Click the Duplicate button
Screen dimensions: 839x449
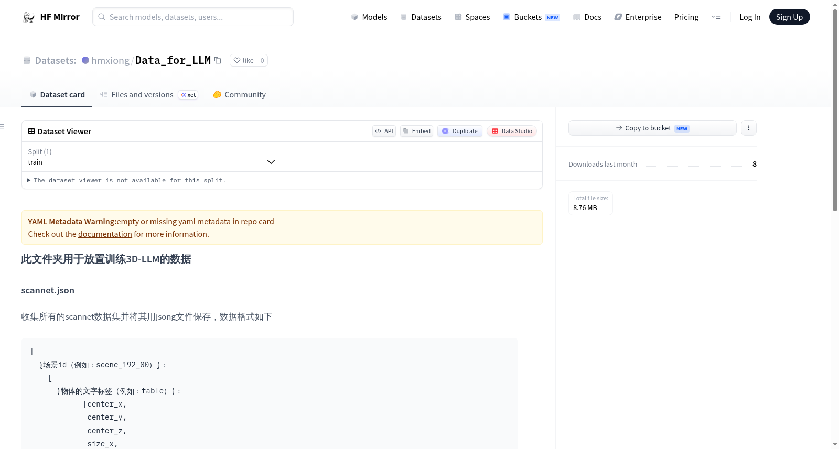460,131
